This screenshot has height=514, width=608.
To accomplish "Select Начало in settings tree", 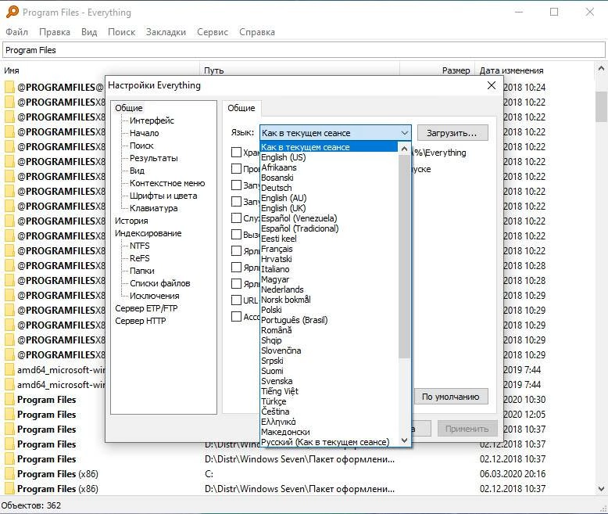I will coord(145,133).
